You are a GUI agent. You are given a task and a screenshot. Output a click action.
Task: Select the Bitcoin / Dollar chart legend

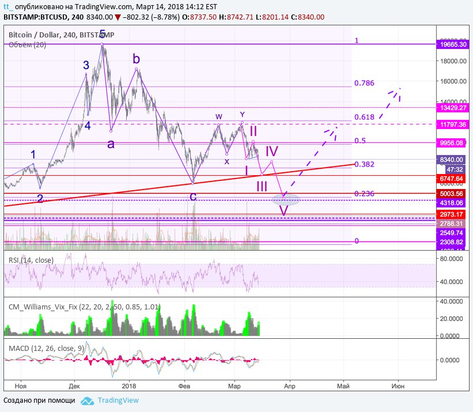point(61,35)
